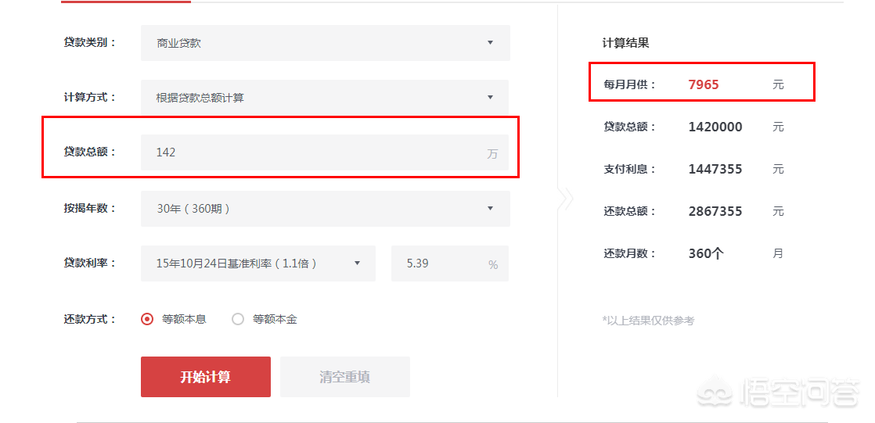Expand the 计算方式 dropdown
This screenshot has width=875, height=423.
click(x=325, y=98)
